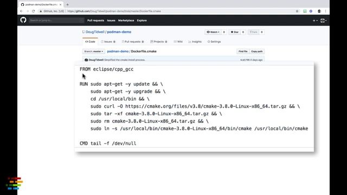Click the 'sudo apt-get -y update' code line
347x195 pixels.
pyautogui.click(x=121, y=84)
